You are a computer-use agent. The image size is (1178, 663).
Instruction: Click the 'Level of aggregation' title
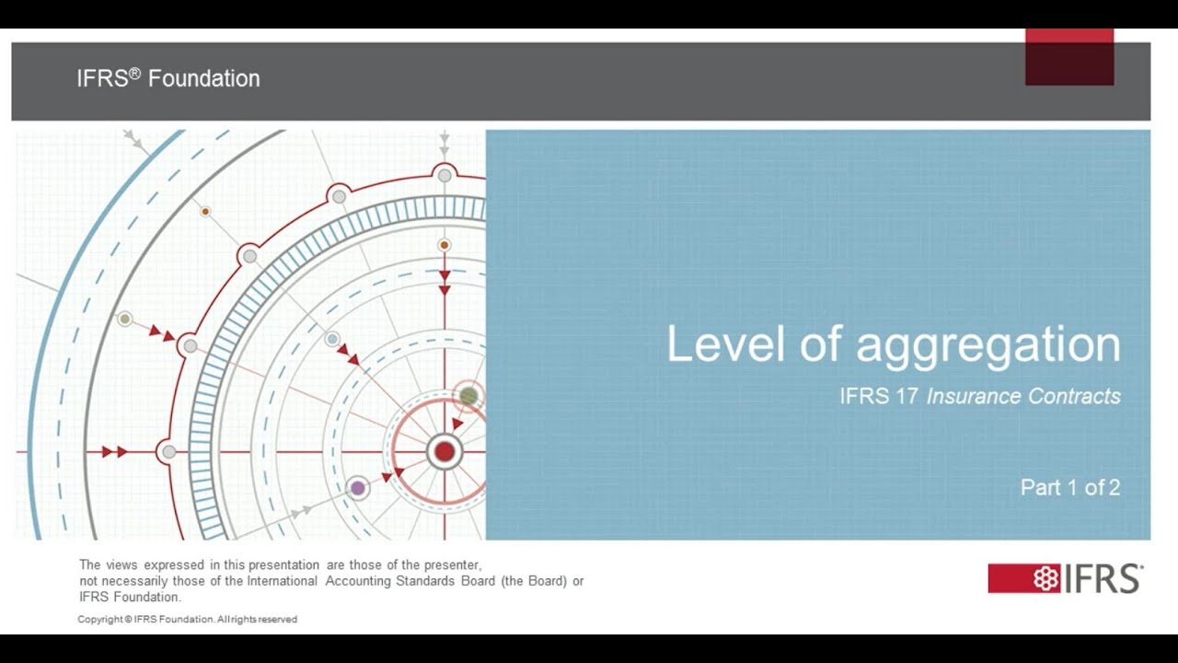pyautogui.click(x=893, y=344)
